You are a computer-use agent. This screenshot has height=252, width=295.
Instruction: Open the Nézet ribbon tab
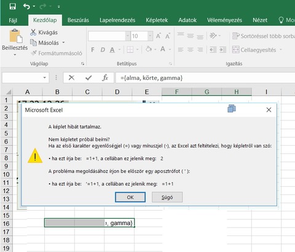[x=260, y=20]
